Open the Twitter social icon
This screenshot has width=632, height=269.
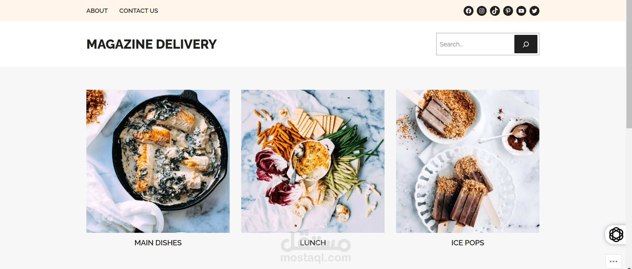(x=534, y=11)
